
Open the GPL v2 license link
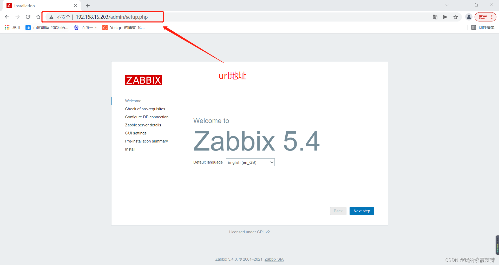tap(263, 232)
